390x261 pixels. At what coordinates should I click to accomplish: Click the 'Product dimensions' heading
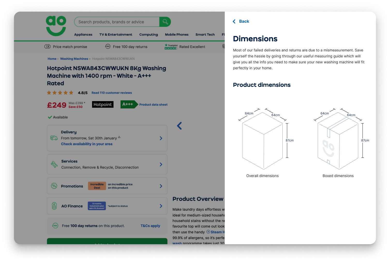262,85
